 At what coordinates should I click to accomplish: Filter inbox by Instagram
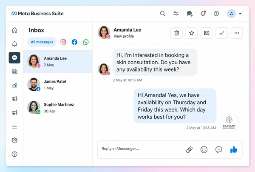click(63, 42)
